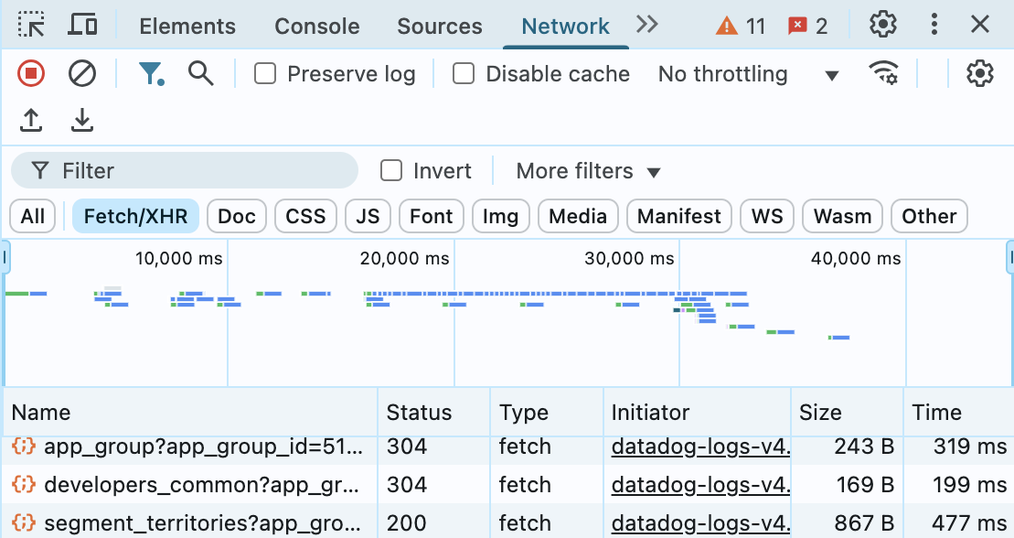Stop recording network log
The height and width of the screenshot is (538, 1014).
(31, 73)
